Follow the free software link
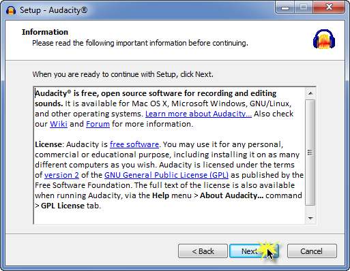Viewport: 350px width, 271px height. [x=134, y=144]
